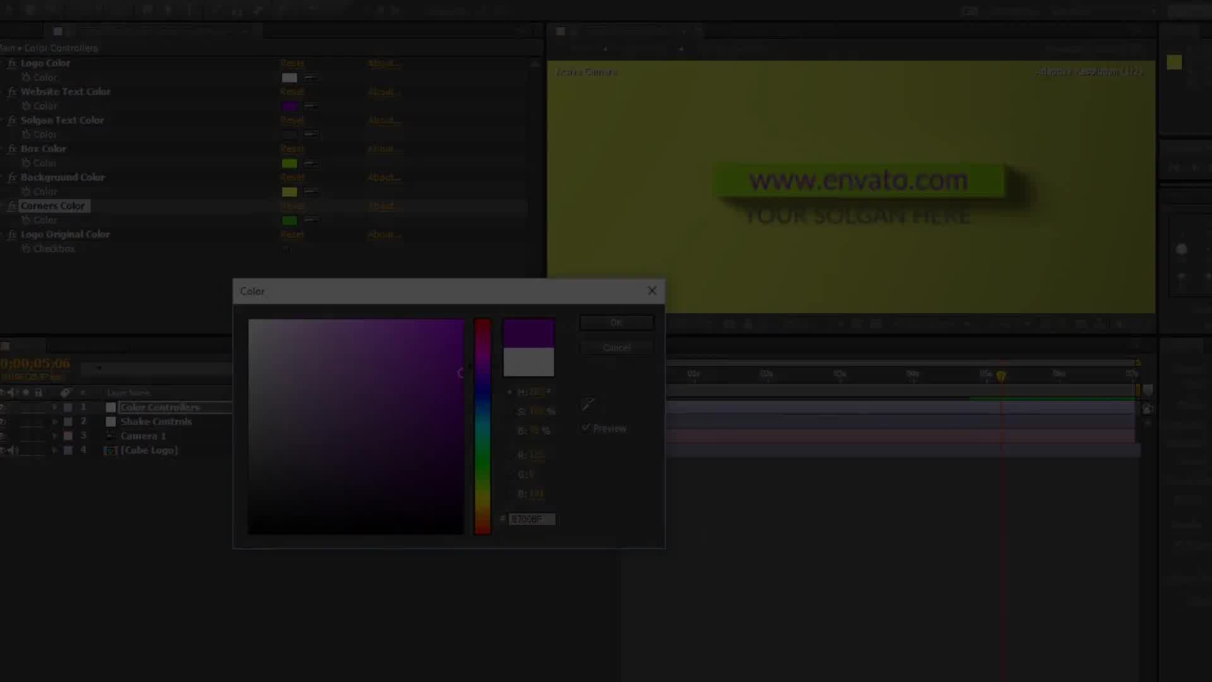Click the fx icon beside Background Color
This screenshot has width=1212, height=682.
click(x=12, y=177)
